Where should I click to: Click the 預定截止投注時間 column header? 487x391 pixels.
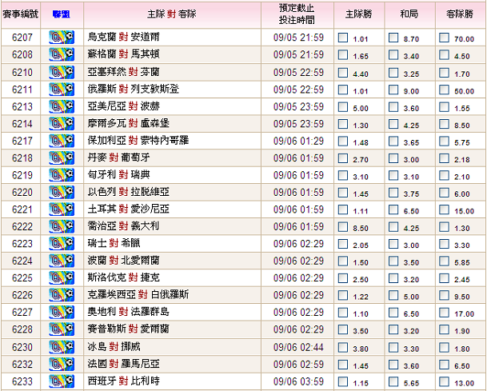pos(297,14)
